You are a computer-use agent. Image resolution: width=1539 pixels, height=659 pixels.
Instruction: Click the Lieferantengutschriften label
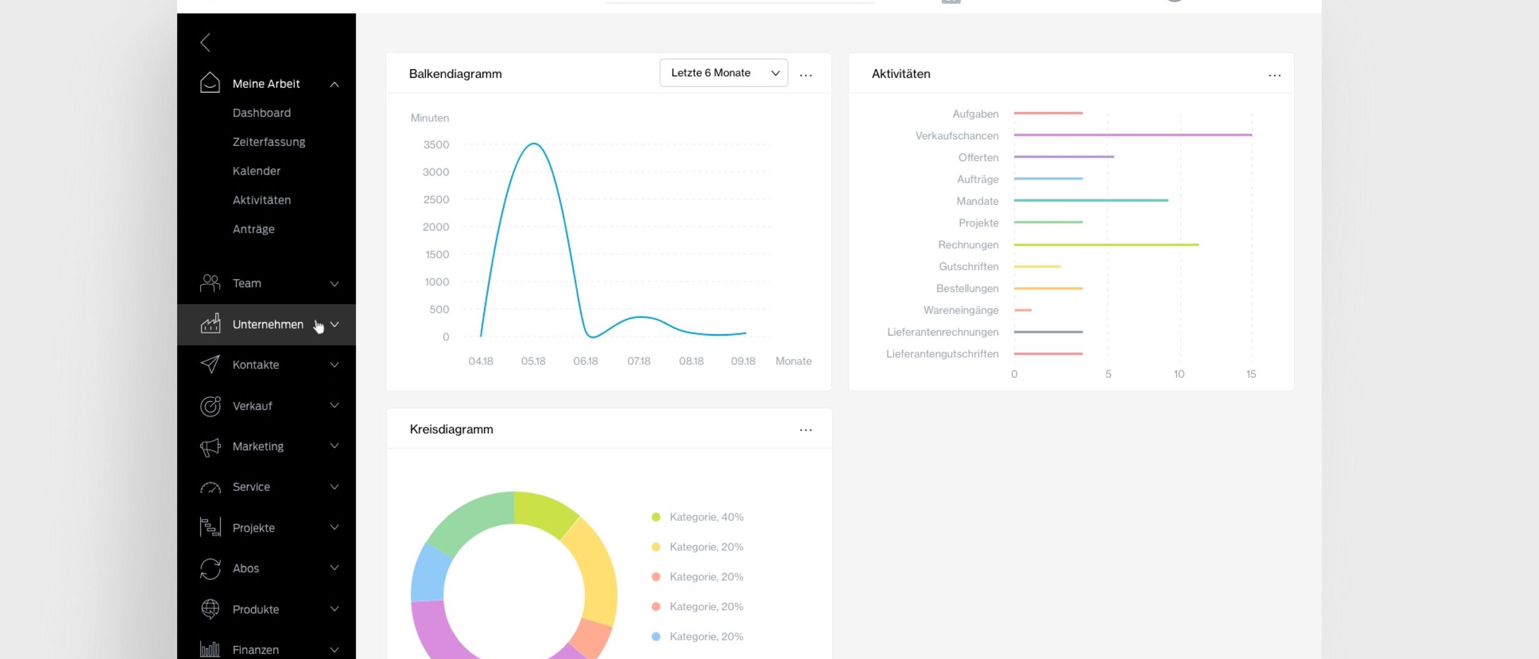942,354
